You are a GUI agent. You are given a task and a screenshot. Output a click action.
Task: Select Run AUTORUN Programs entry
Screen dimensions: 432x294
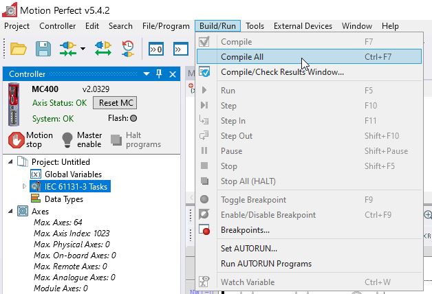309,264
